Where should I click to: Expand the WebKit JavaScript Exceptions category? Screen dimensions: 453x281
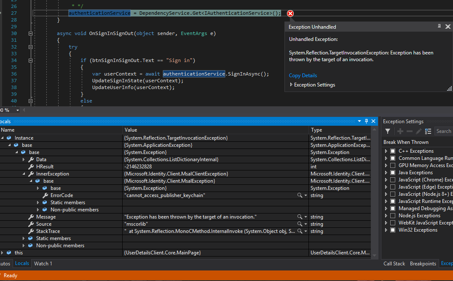(386, 223)
